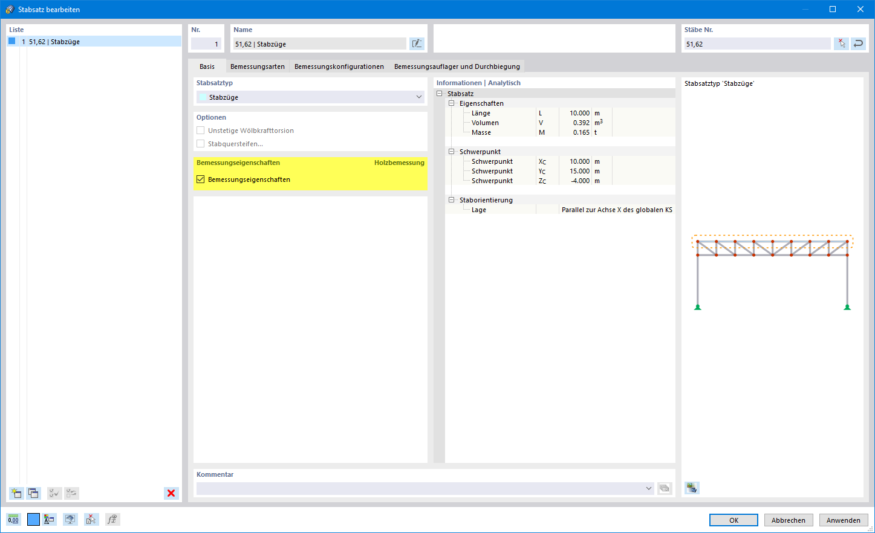
Task: Click the Lage row label
Action: (x=478, y=210)
